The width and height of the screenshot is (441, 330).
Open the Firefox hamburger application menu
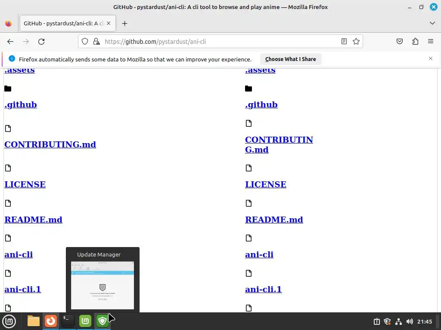(431, 42)
